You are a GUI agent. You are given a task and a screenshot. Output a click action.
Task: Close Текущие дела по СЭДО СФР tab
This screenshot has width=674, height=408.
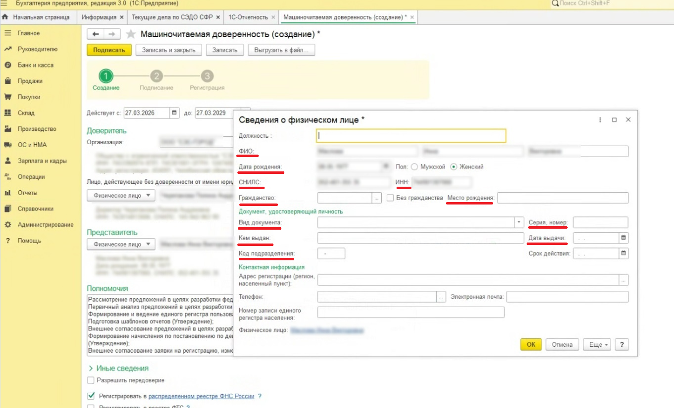pyautogui.click(x=218, y=17)
